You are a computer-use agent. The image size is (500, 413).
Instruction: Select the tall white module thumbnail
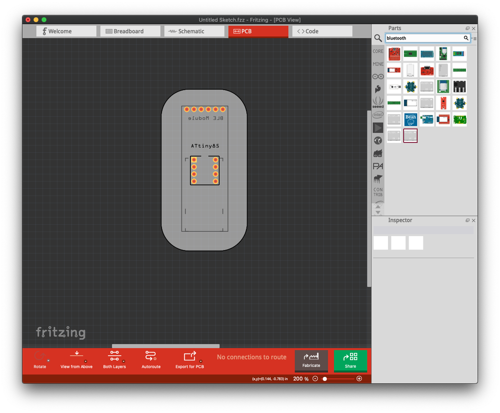[x=410, y=70]
